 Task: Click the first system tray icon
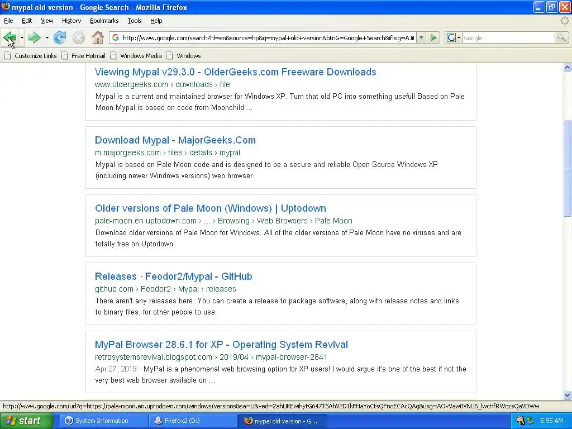[520, 421]
